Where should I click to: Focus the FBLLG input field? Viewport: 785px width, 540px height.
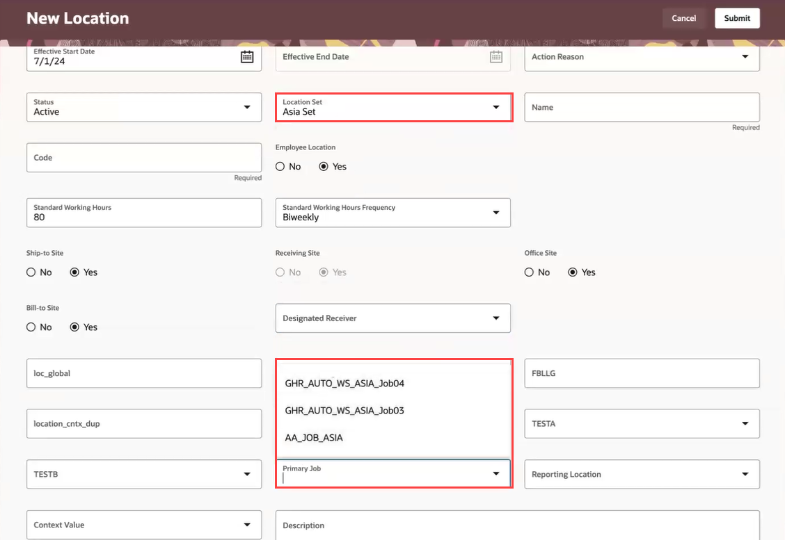[642, 373]
